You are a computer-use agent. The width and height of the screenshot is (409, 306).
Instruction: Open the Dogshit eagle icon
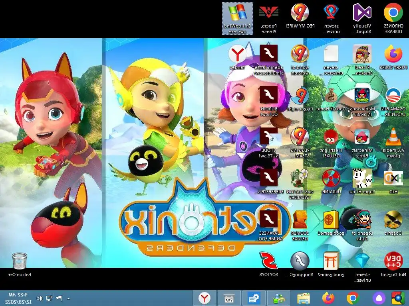coord(393,223)
